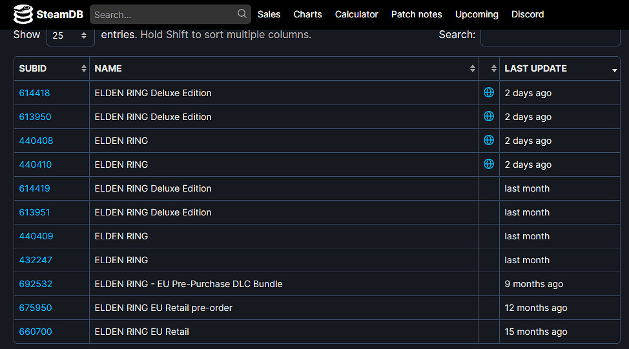Open SubID 432247 link
Image resolution: width=629 pixels, height=349 pixels.
tap(36, 260)
